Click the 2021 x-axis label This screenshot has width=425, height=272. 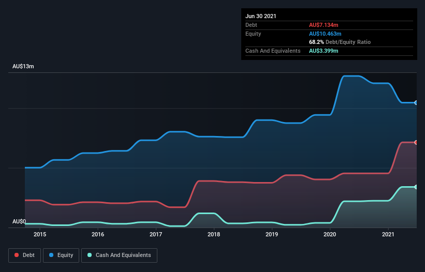click(388, 234)
